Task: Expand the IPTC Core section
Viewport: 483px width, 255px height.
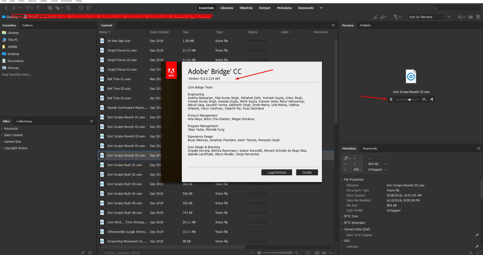Action: click(342, 216)
